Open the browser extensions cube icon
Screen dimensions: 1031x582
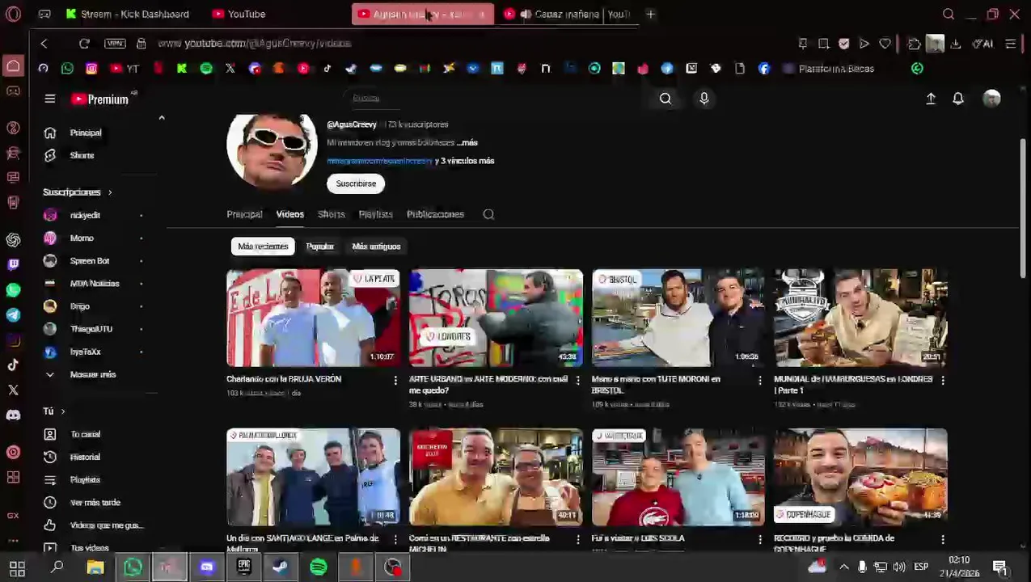(x=914, y=44)
